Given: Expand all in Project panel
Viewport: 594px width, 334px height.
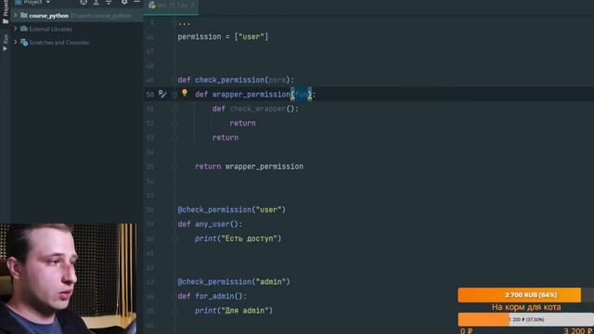Looking at the screenshot, I should coord(96,2).
